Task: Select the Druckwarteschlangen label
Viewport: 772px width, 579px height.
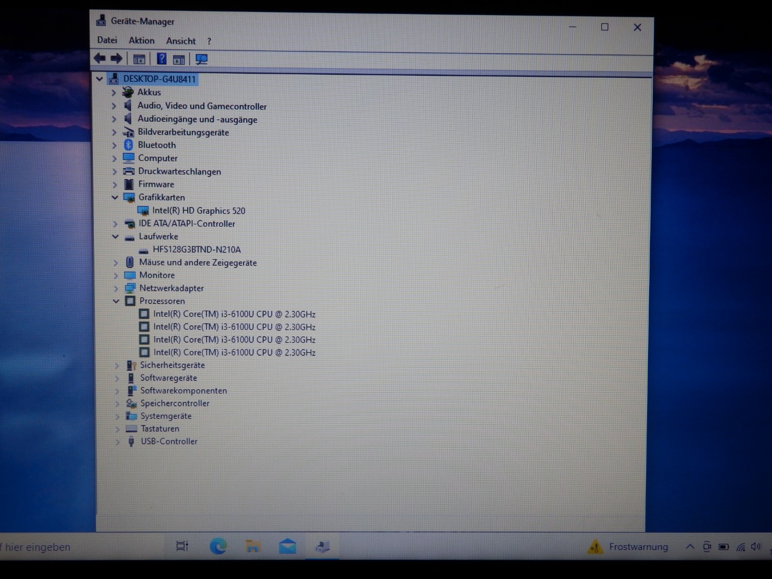Action: [179, 171]
